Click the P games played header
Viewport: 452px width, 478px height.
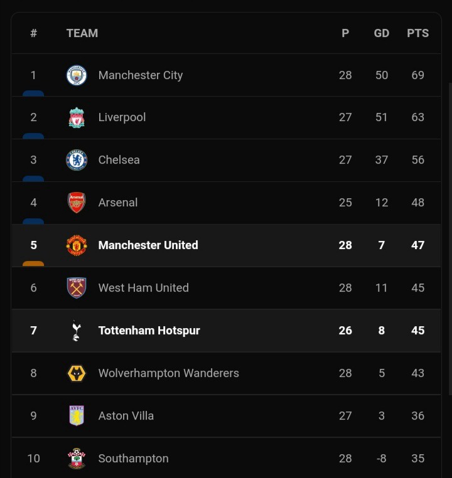[345, 33]
